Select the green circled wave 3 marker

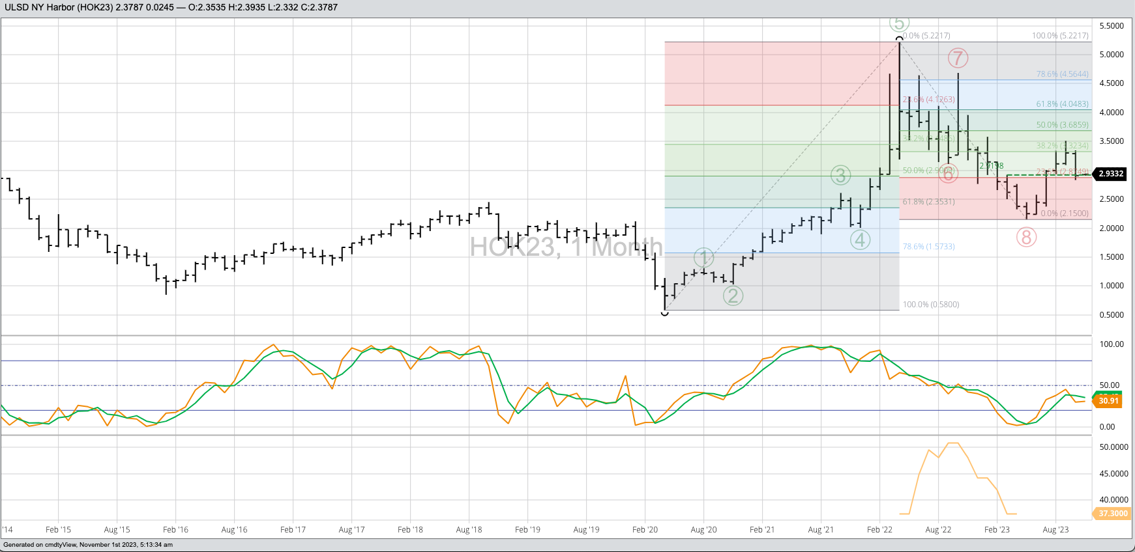(840, 175)
